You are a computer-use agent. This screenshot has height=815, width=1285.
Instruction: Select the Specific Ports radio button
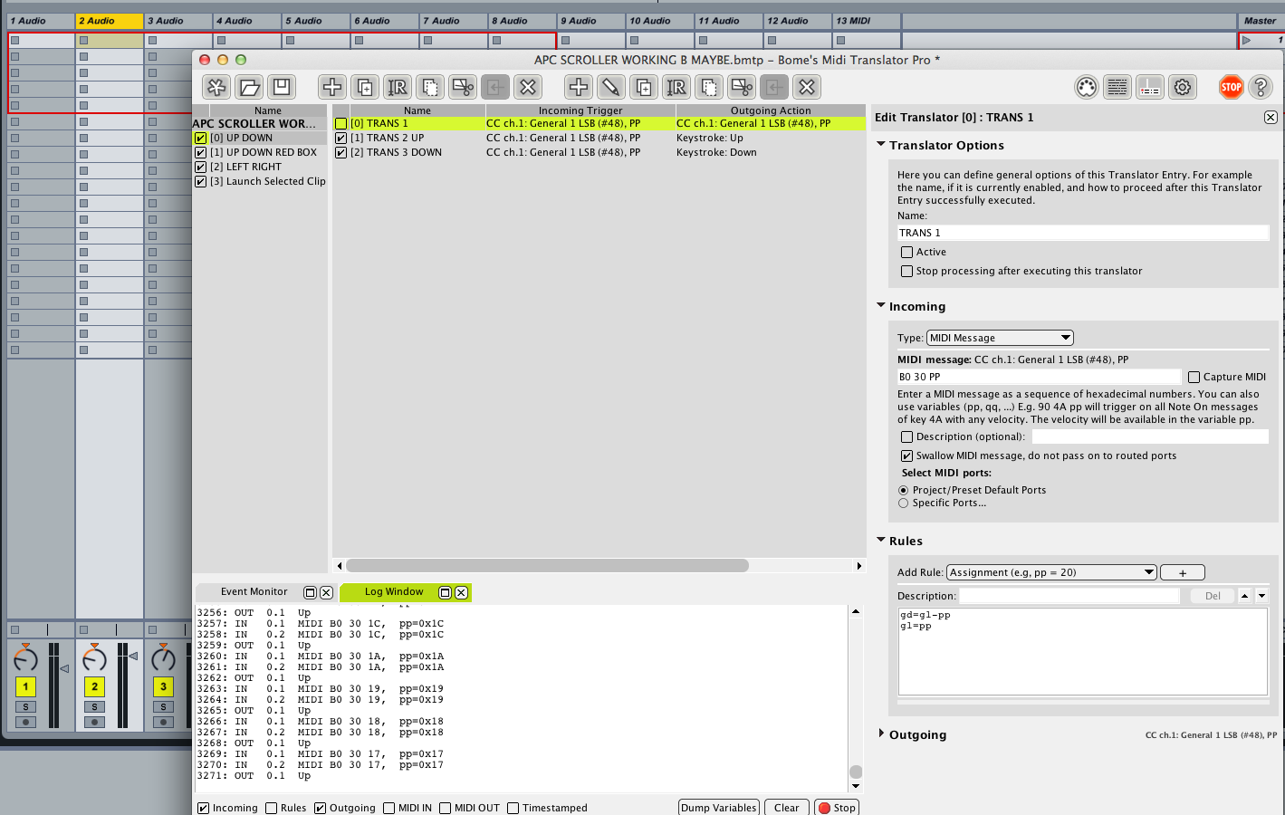(x=903, y=503)
